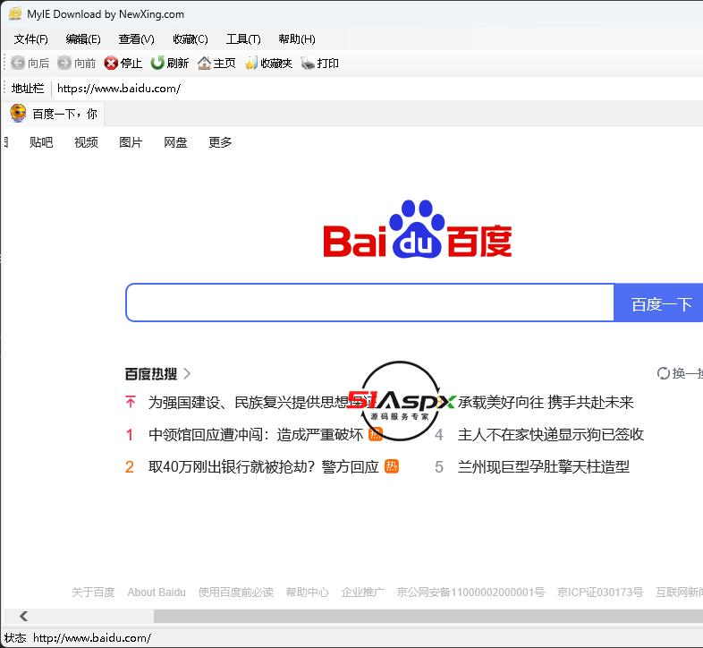The image size is (703, 648).
Task: Click the horizontal scrollbar left arrow
Action: click(x=24, y=616)
